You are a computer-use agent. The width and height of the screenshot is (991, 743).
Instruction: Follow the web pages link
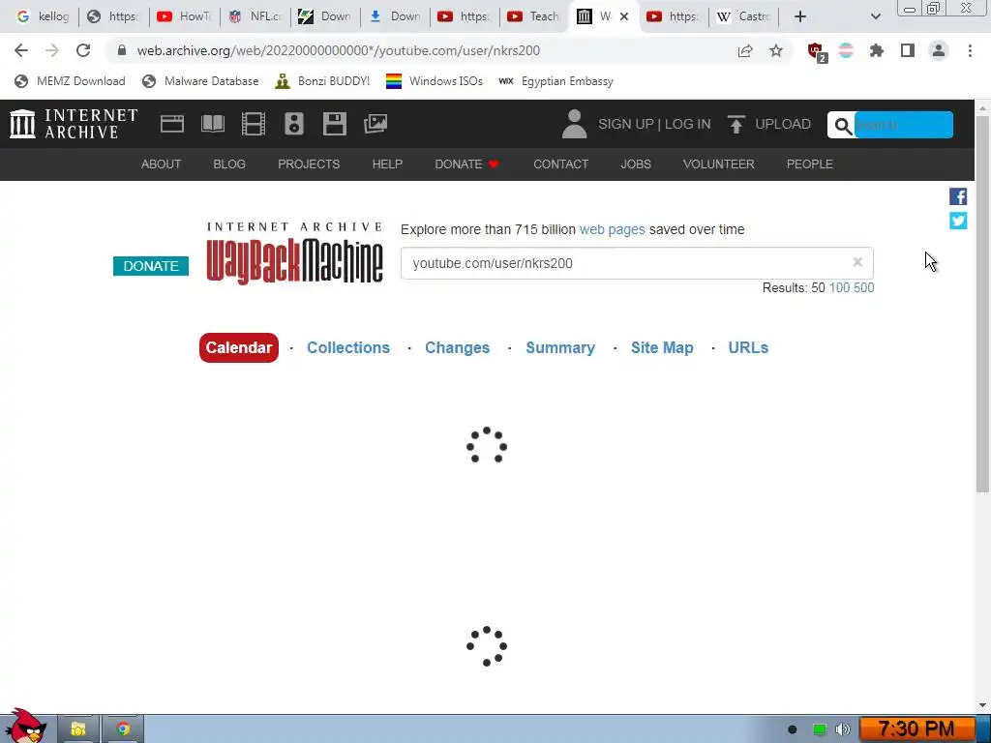point(613,229)
